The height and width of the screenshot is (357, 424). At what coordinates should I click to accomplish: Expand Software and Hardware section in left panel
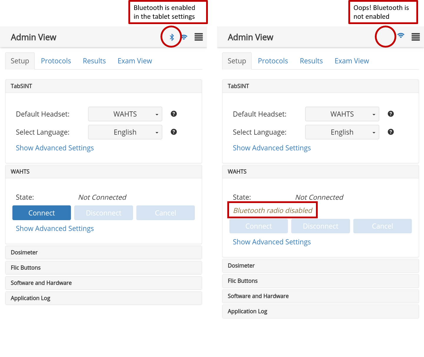[x=104, y=283]
